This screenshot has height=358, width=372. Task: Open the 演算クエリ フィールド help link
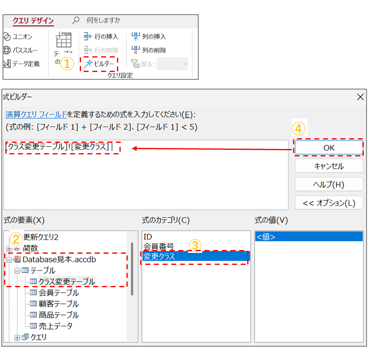tap(36, 114)
